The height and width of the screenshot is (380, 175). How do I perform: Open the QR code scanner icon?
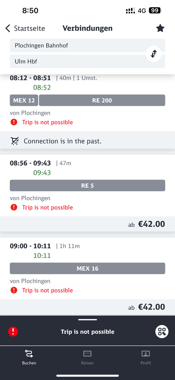(162, 331)
